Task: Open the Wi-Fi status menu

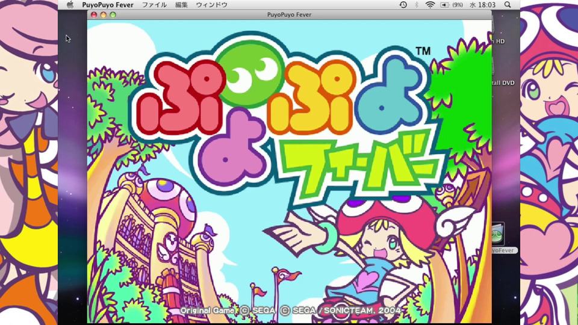Action: [x=430, y=5]
